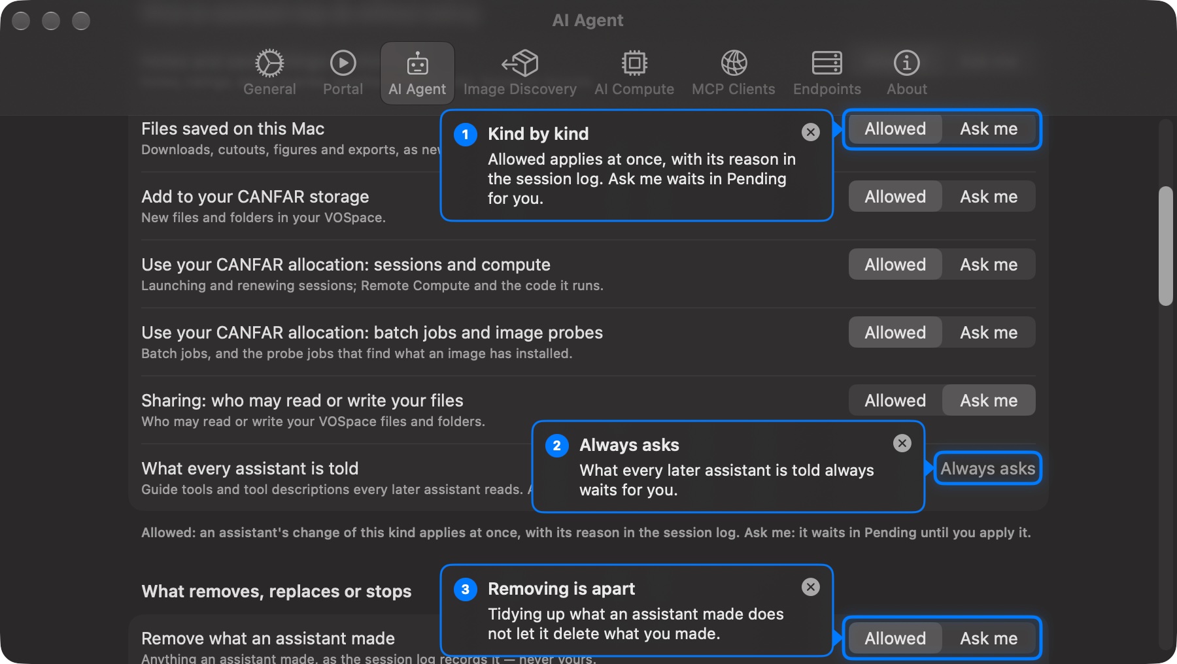Set sessions and compute to Allowed

pos(895,265)
